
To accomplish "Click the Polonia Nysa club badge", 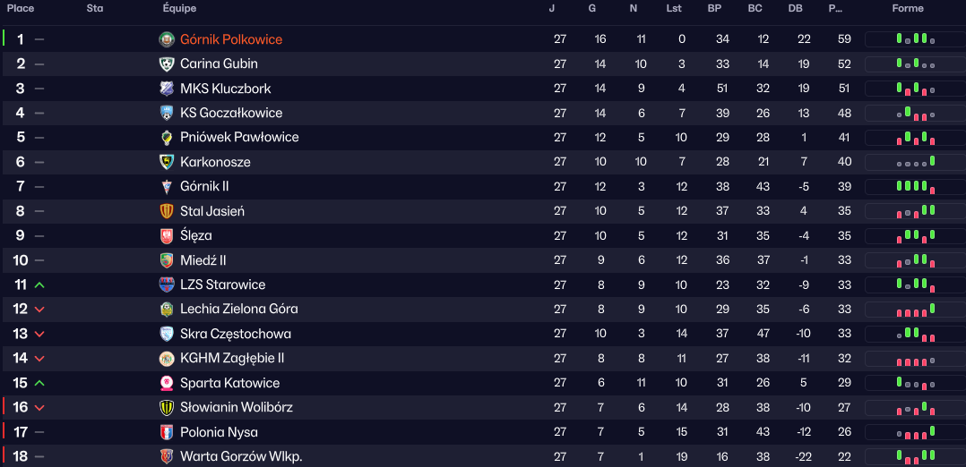I will click(167, 432).
